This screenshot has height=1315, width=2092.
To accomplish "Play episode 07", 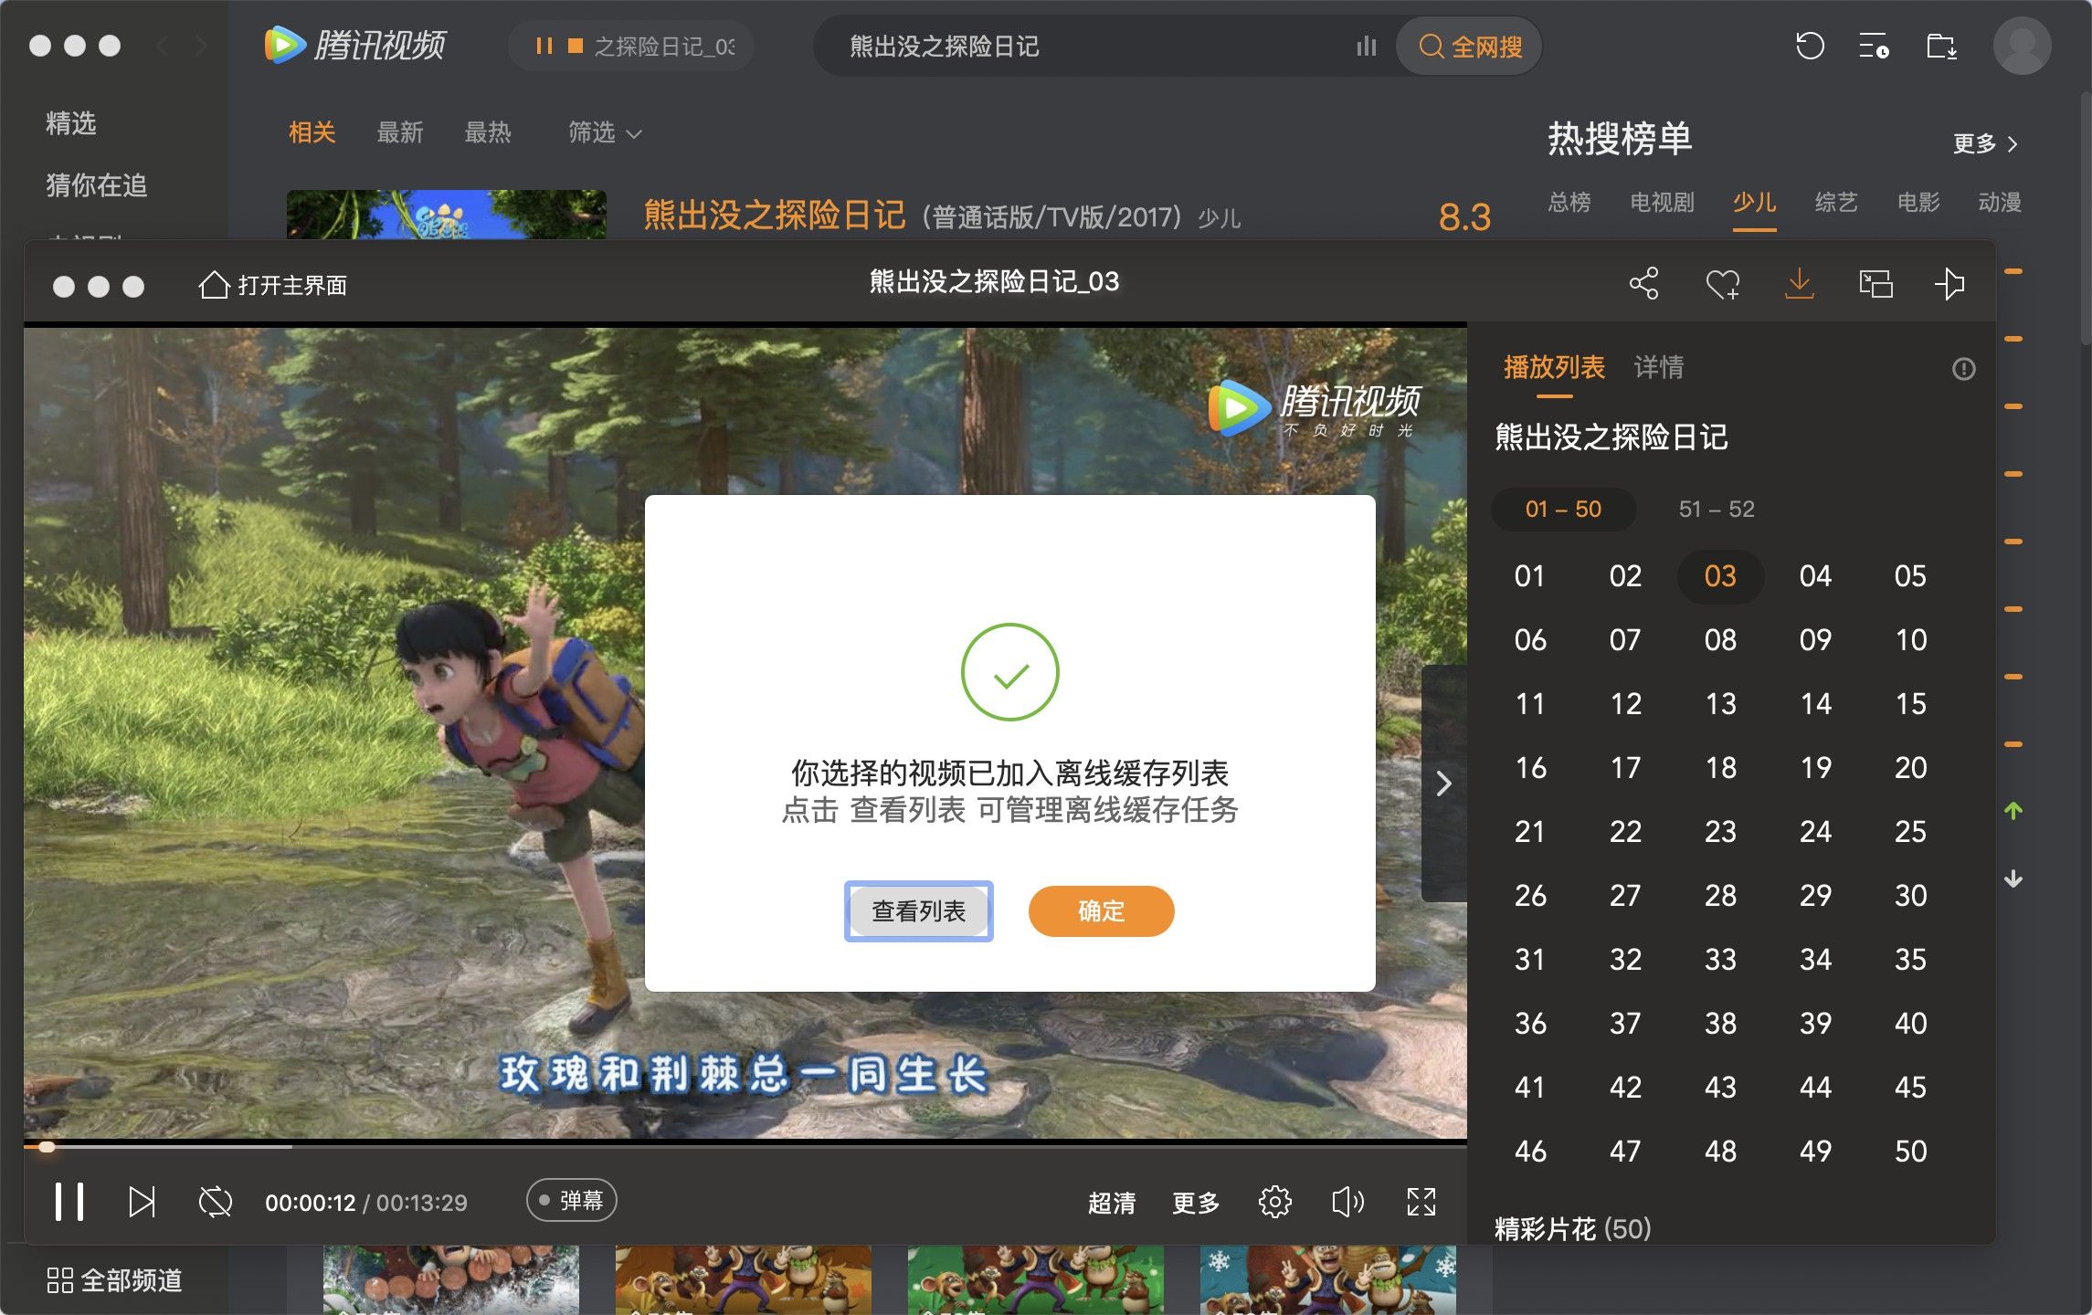I will pyautogui.click(x=1625, y=640).
